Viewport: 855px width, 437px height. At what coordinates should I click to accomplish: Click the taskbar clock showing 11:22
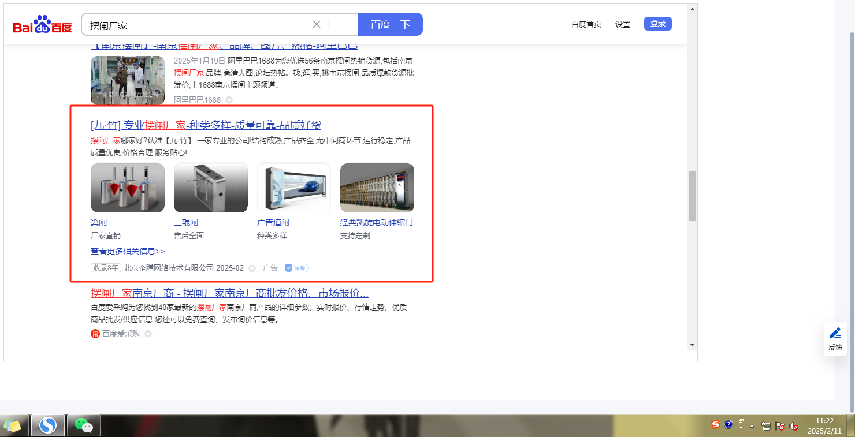coord(824,426)
